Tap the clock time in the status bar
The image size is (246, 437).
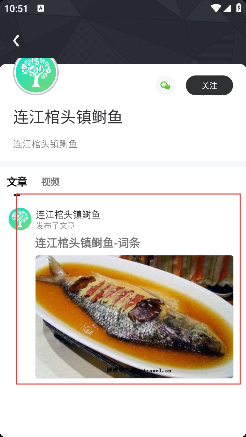point(16,9)
